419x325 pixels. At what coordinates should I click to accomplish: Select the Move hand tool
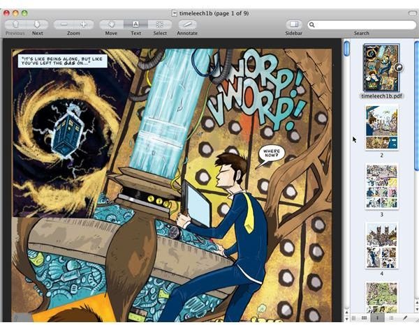coord(111,24)
